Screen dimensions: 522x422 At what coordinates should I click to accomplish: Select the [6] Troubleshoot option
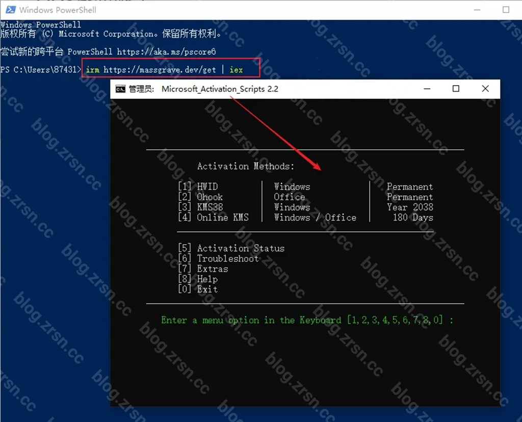tap(218, 258)
